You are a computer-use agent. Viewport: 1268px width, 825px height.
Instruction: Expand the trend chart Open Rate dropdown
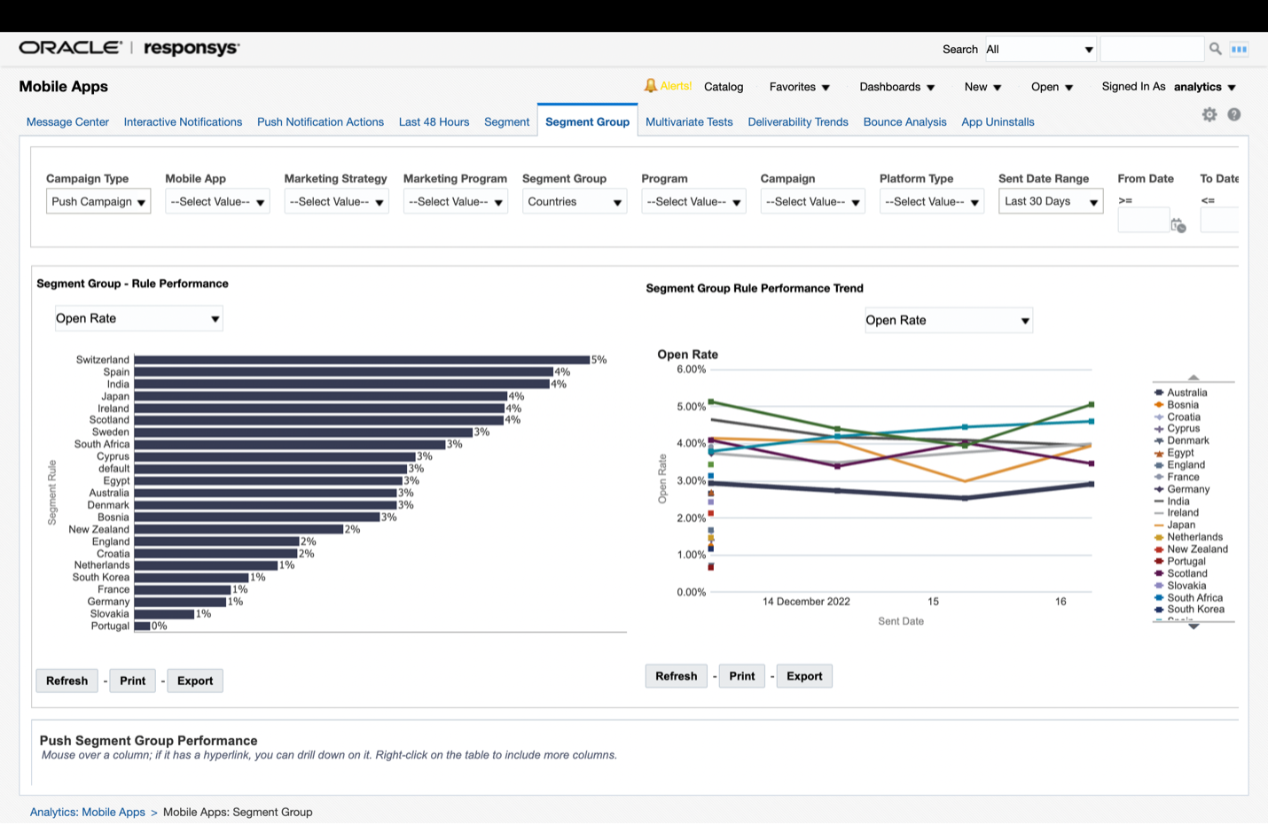pos(948,320)
